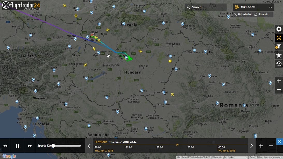Click the Belgrade airport pin
This screenshot has height=159, width=283.
click(146, 129)
